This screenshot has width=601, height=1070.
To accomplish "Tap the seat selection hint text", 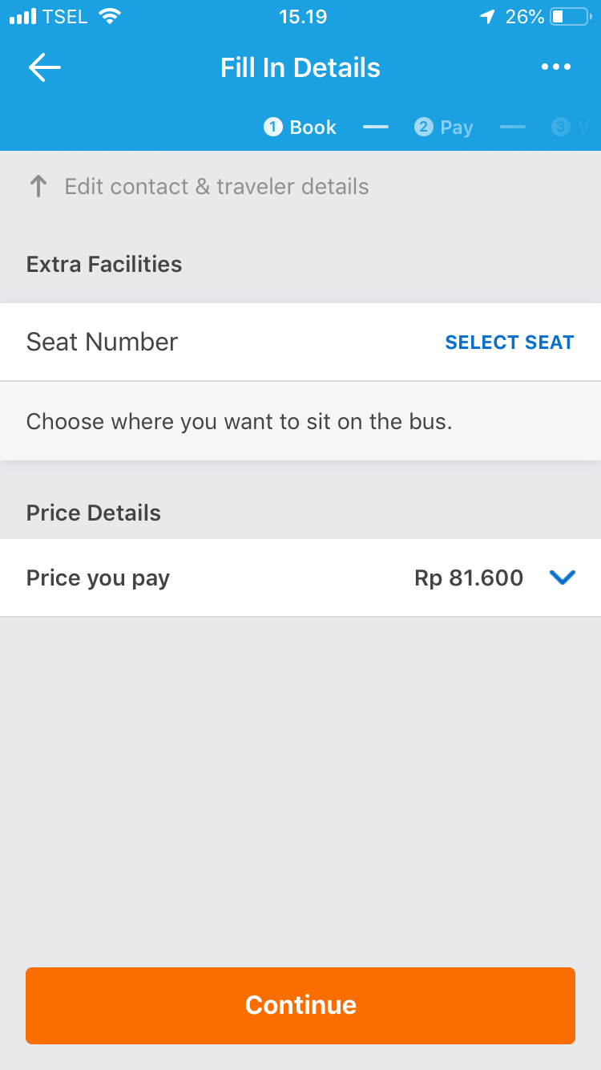I will pyautogui.click(x=239, y=421).
